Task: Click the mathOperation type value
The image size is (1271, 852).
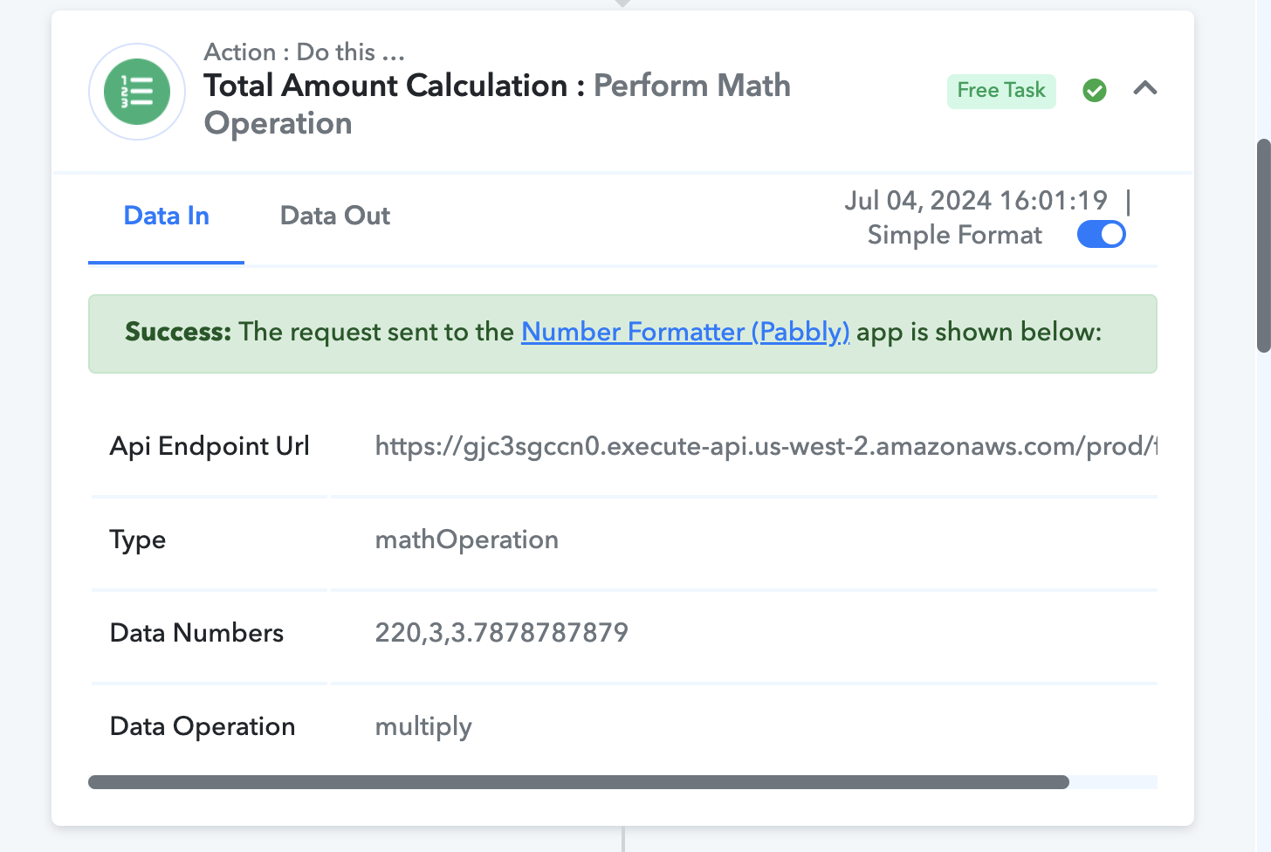Action: [x=466, y=539]
